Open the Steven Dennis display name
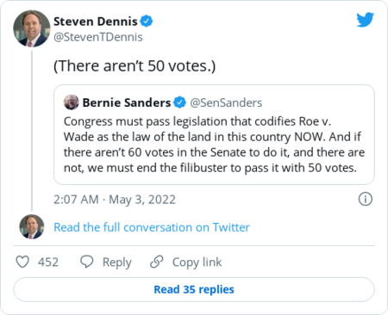 96,22
